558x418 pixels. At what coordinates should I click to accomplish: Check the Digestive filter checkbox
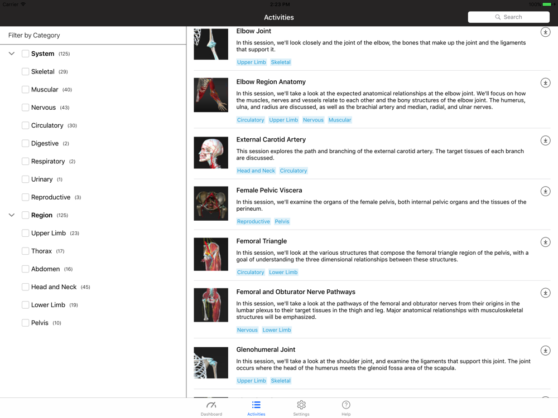point(25,143)
